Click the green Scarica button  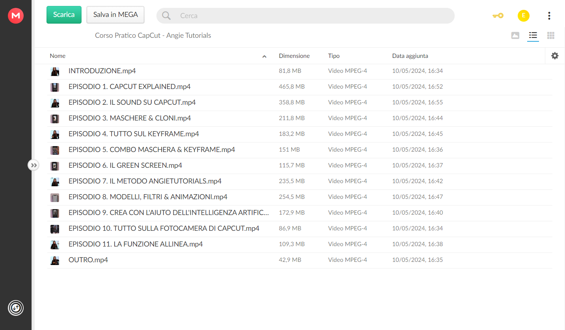point(64,15)
